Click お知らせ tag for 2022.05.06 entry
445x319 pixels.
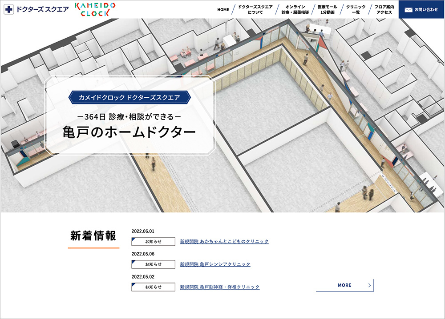(x=153, y=264)
